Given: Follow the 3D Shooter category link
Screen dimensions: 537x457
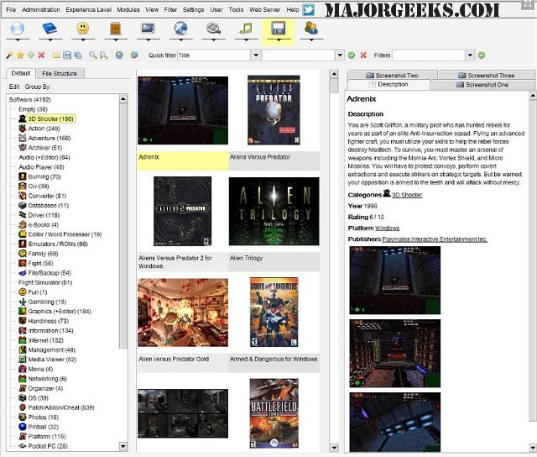Looking at the screenshot, I should (406, 195).
